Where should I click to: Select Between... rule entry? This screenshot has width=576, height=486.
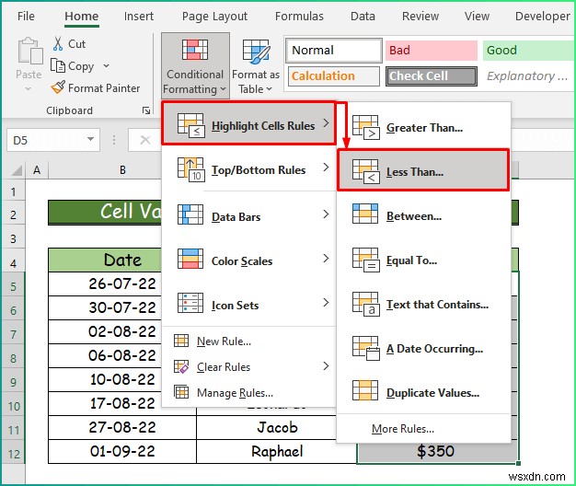[x=423, y=215]
